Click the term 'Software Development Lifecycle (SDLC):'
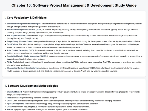Image resolution: width=148 pixels, height=111 pixels. [x=25, y=30]
